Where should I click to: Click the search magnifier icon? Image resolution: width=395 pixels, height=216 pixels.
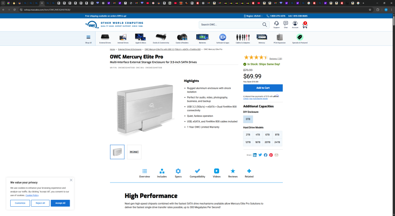tap(264, 25)
